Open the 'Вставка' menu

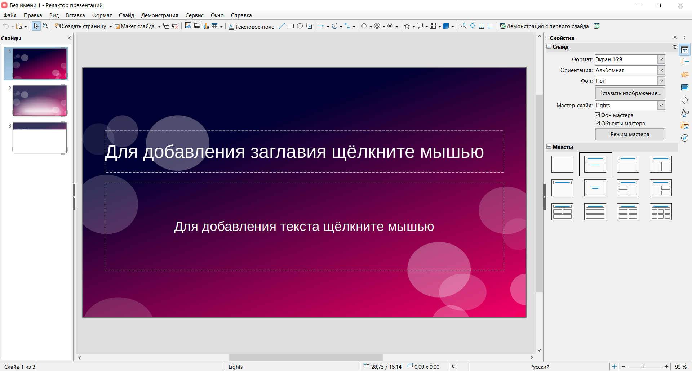(75, 15)
